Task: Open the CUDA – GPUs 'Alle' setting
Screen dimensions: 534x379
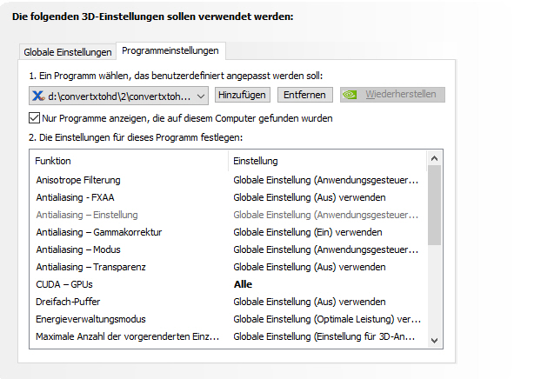Action: (243, 284)
